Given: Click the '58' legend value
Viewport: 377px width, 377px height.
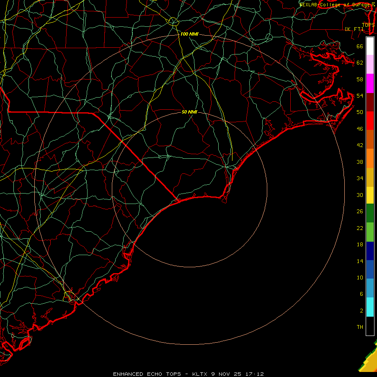Looking at the screenshot, I should pyautogui.click(x=360, y=79).
